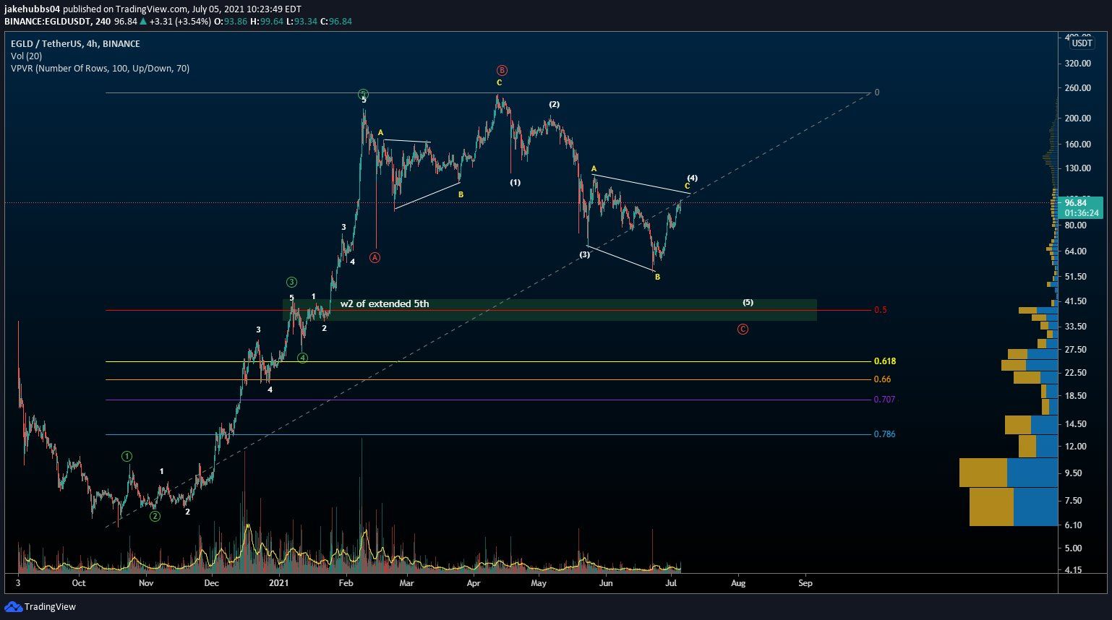The image size is (1112, 620).
Task: Click the 64.00 price axis label
Action: [1076, 251]
